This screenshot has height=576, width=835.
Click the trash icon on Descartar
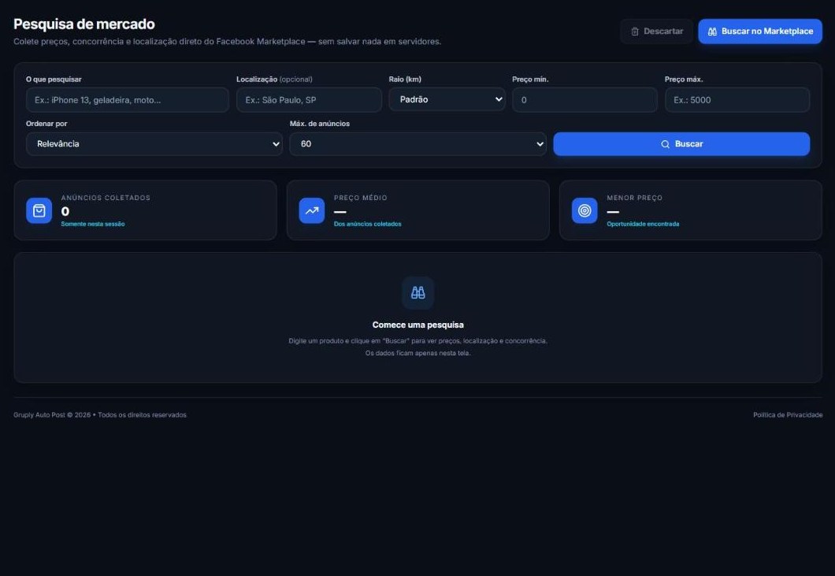click(x=635, y=32)
